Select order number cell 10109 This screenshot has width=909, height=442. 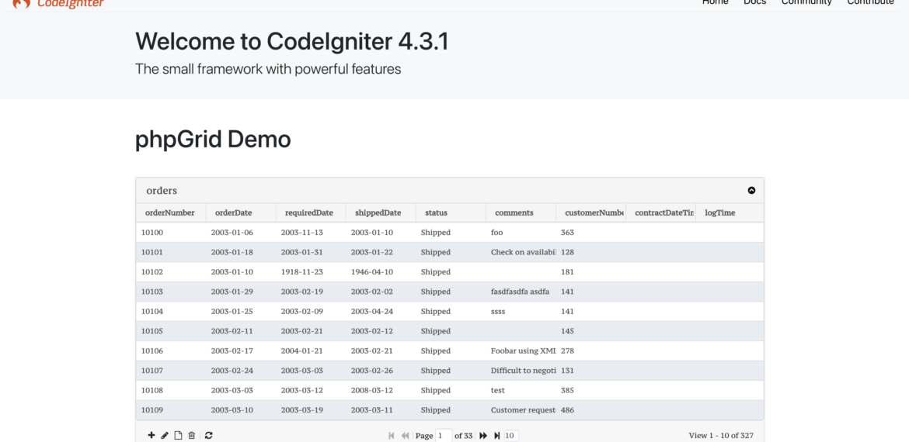pos(170,409)
